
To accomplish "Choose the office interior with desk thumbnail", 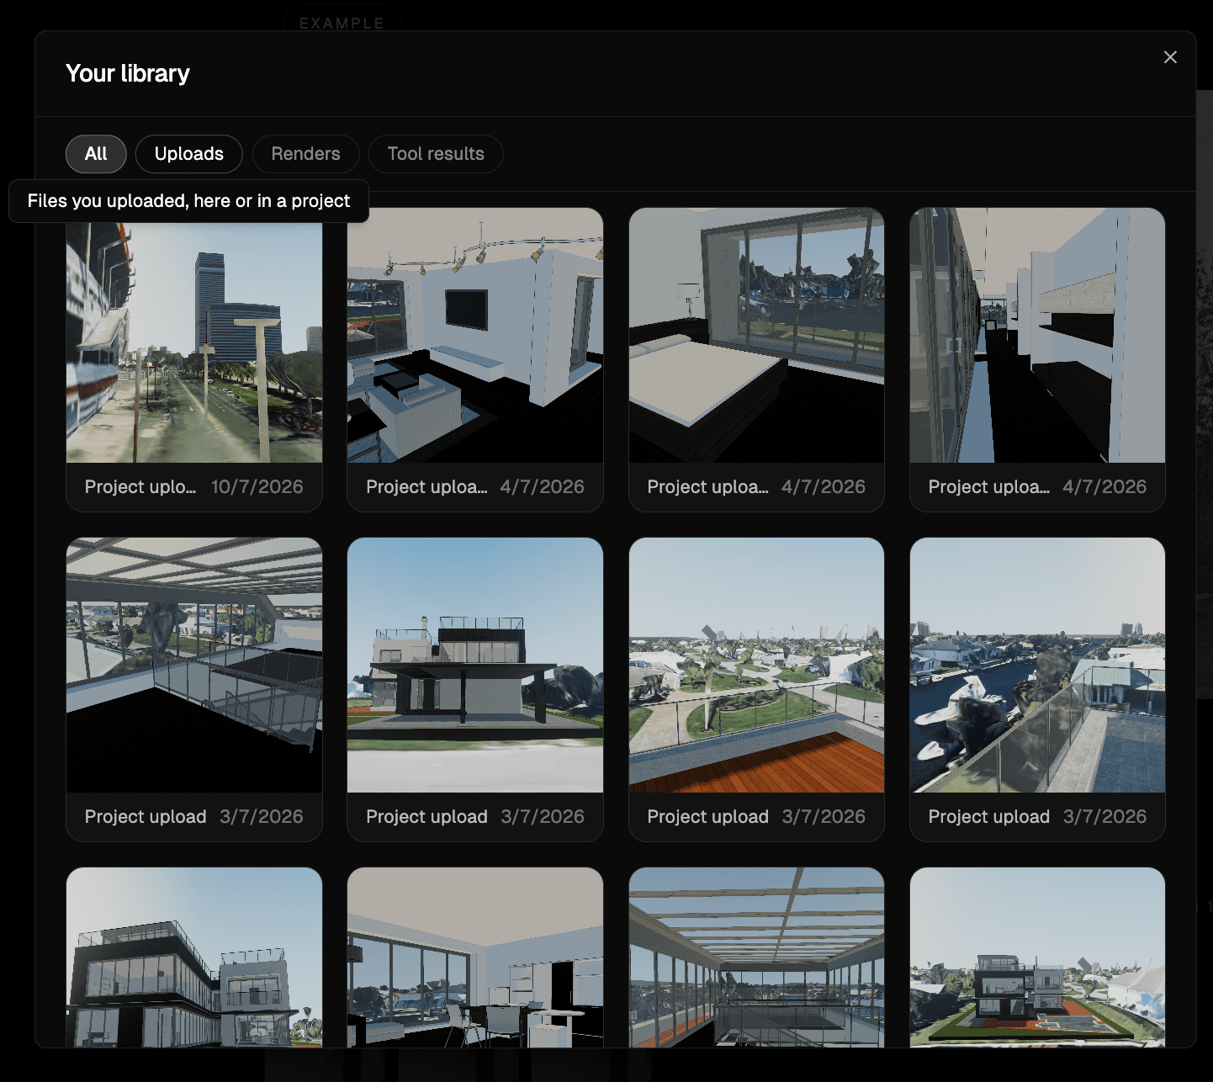I will pos(475,957).
